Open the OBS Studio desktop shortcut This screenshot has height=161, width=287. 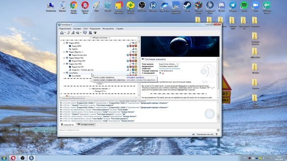pyautogui.click(x=142, y=6)
